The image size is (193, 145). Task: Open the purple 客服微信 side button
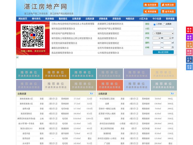click(189, 37)
